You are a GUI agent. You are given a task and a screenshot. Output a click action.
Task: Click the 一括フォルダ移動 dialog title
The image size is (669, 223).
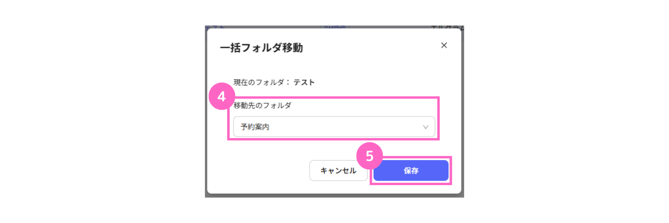coord(261,47)
